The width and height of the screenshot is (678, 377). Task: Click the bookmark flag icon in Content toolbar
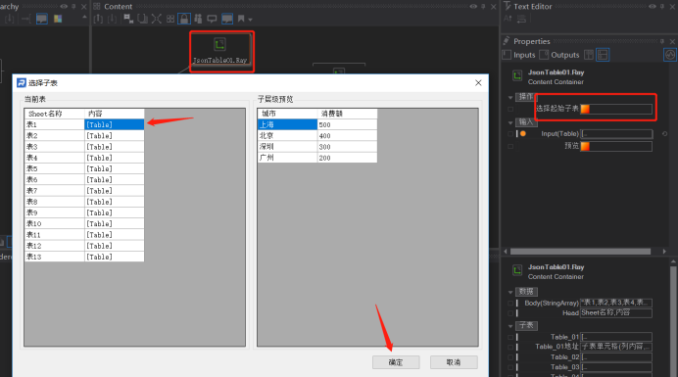tap(241, 19)
